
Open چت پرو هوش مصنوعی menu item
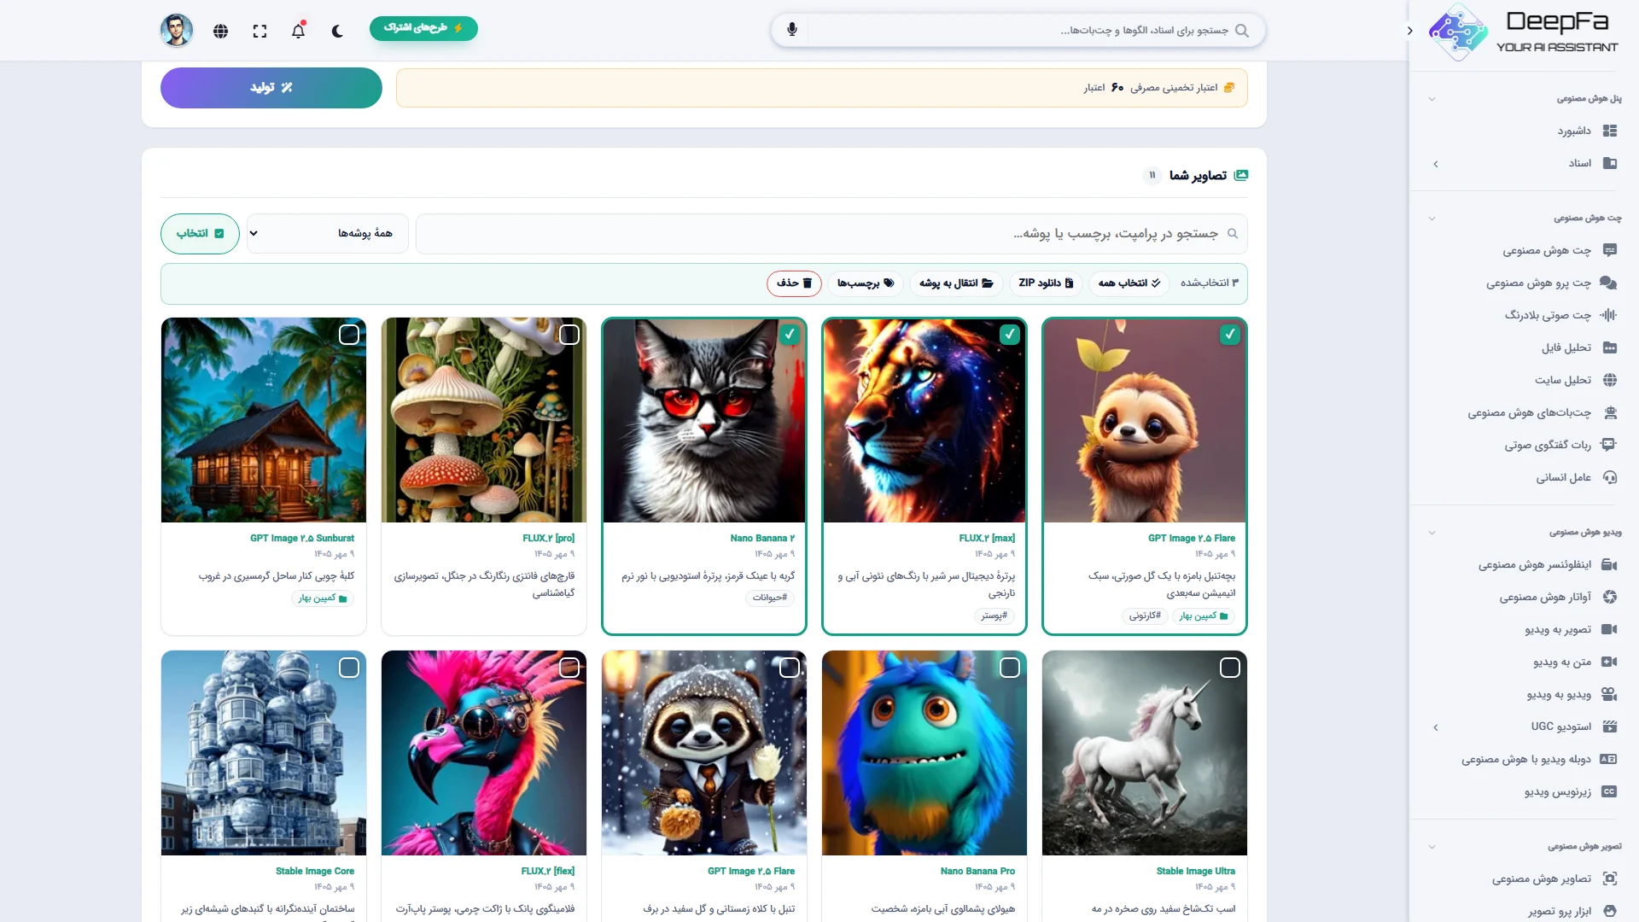point(1551,283)
